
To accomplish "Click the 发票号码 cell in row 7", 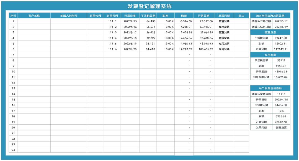I will tap(112, 55).
